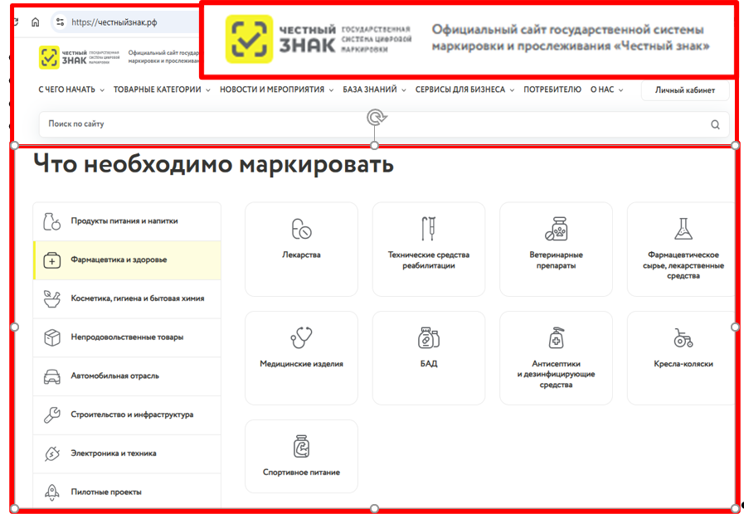744x514 pixels.
Task: Click the wheelchair icon
Action: coord(683,337)
